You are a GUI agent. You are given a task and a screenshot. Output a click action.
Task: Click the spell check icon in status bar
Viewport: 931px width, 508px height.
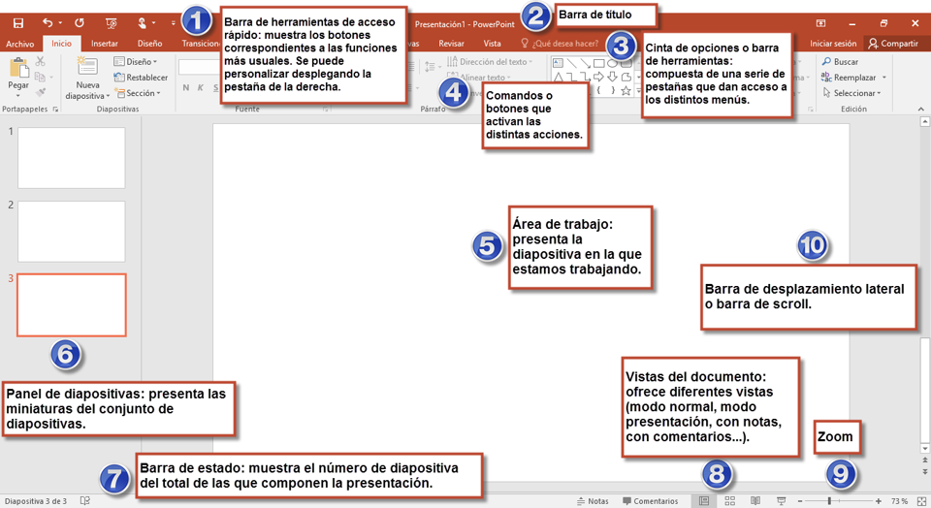(x=85, y=501)
